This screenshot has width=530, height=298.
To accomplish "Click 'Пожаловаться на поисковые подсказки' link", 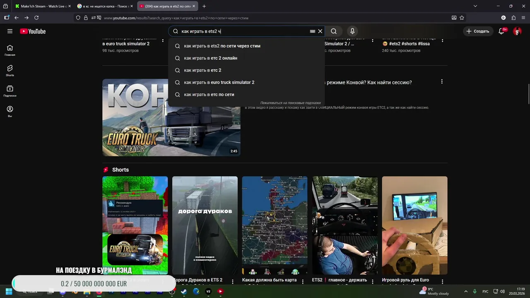I will pos(290,103).
